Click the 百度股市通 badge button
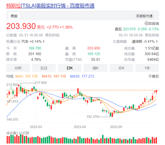This screenshot has width=165, height=145. [x=144, y=16]
